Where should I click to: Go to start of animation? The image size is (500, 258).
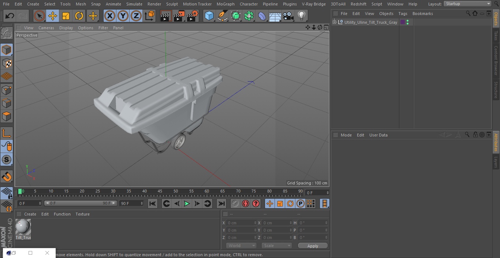pyautogui.click(x=153, y=203)
